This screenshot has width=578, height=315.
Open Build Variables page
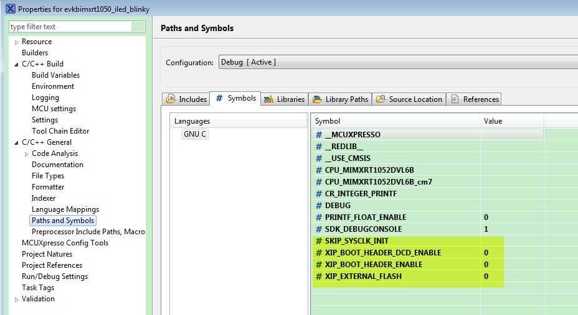tap(55, 75)
